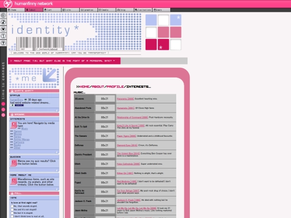This screenshot has width=291, height=218.
Task: Click corner arrow at bottom of More About Me
Action: (x=57, y=189)
